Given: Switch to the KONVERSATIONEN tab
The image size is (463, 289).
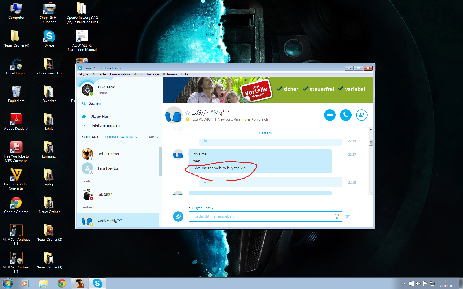Looking at the screenshot, I should pyautogui.click(x=121, y=137).
